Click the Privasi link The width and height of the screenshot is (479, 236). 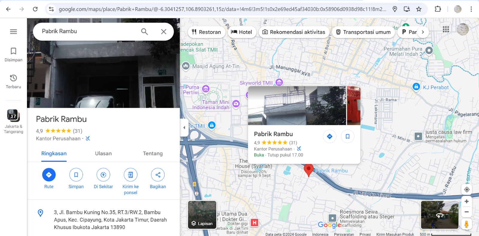click(x=365, y=234)
